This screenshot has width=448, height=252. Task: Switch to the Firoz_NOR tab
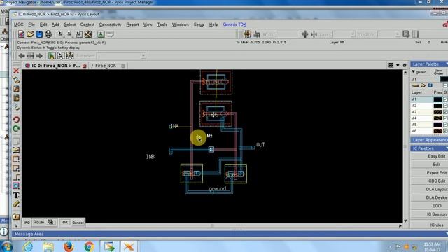(x=106, y=66)
